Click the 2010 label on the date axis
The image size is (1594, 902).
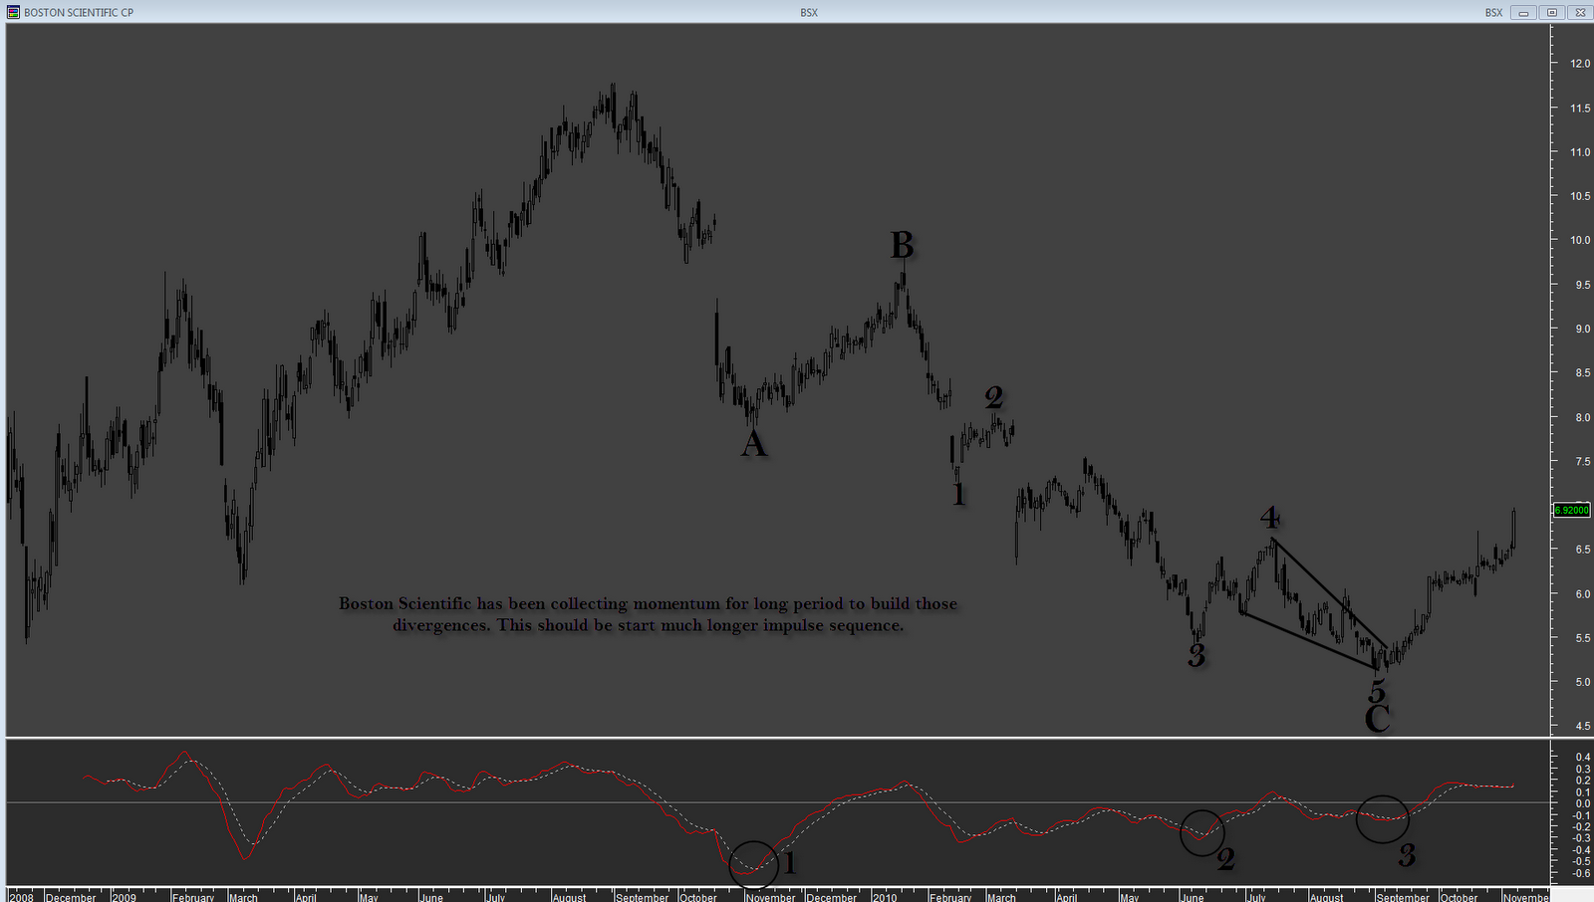pos(885,897)
